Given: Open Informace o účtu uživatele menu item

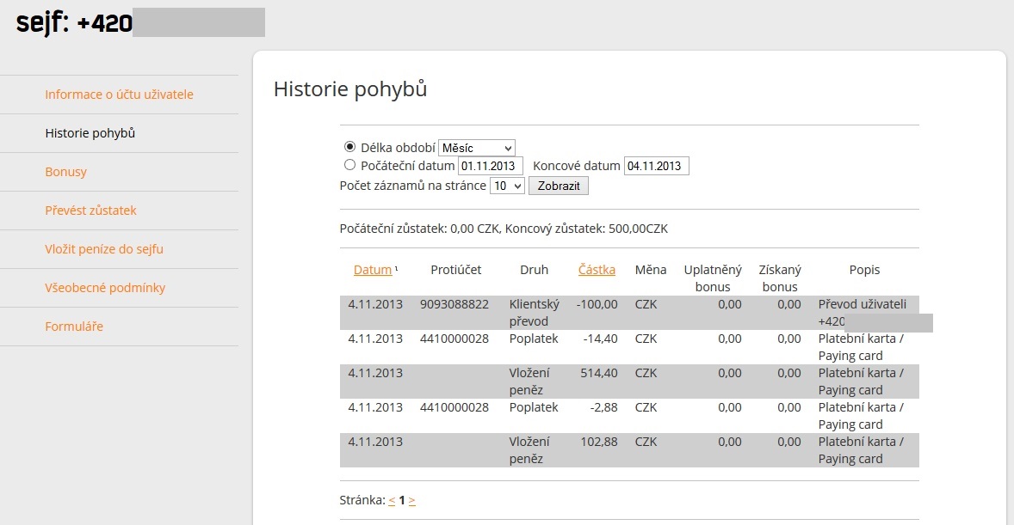Looking at the screenshot, I should coord(119,95).
